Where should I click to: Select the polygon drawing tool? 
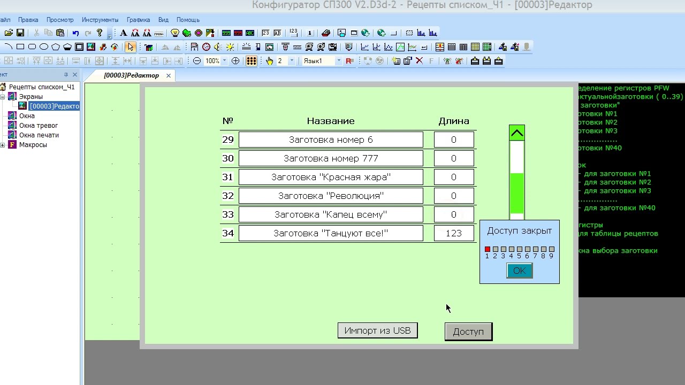[56, 47]
